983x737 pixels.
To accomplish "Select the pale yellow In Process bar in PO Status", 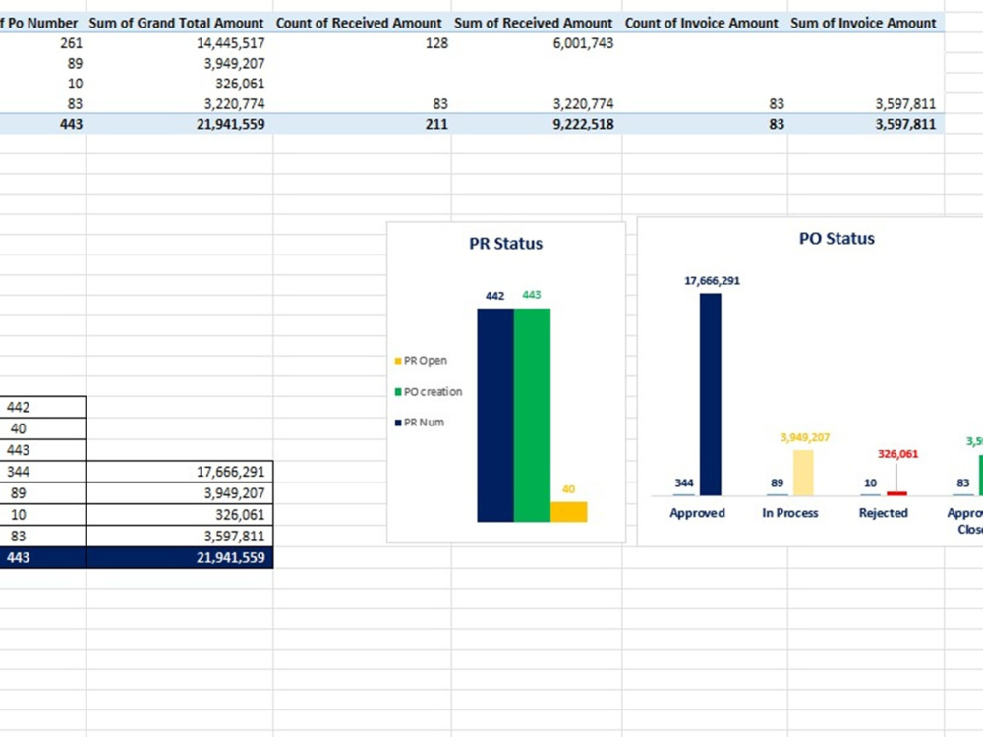I will point(803,473).
